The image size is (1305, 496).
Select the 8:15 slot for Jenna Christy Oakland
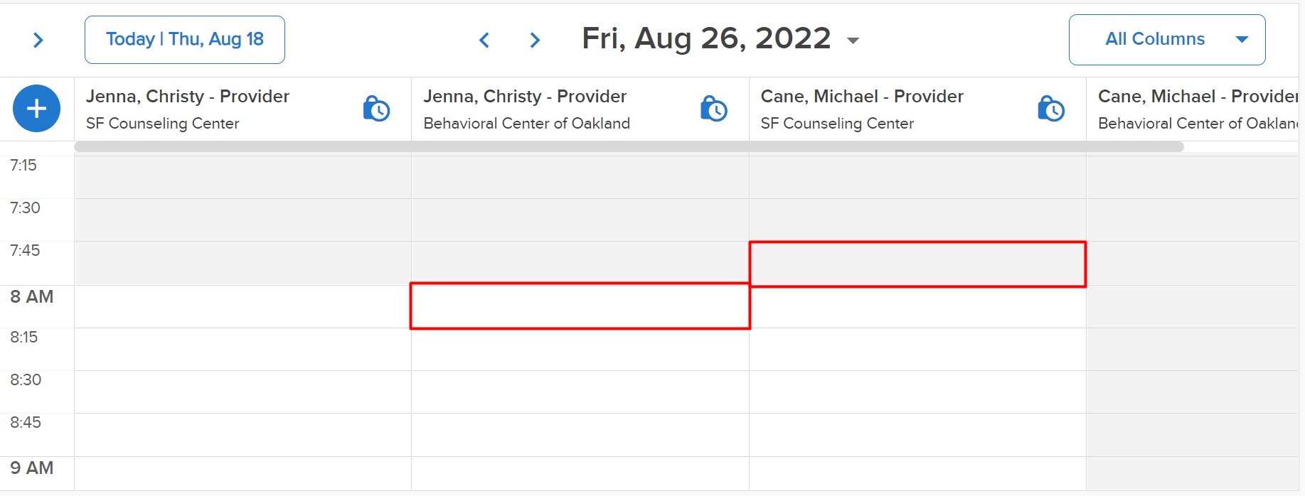click(580, 350)
